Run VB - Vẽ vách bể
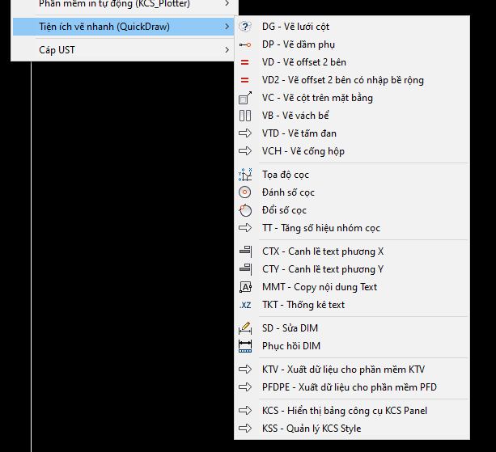Viewport: 496px width, 452px height. pyautogui.click(x=352, y=116)
